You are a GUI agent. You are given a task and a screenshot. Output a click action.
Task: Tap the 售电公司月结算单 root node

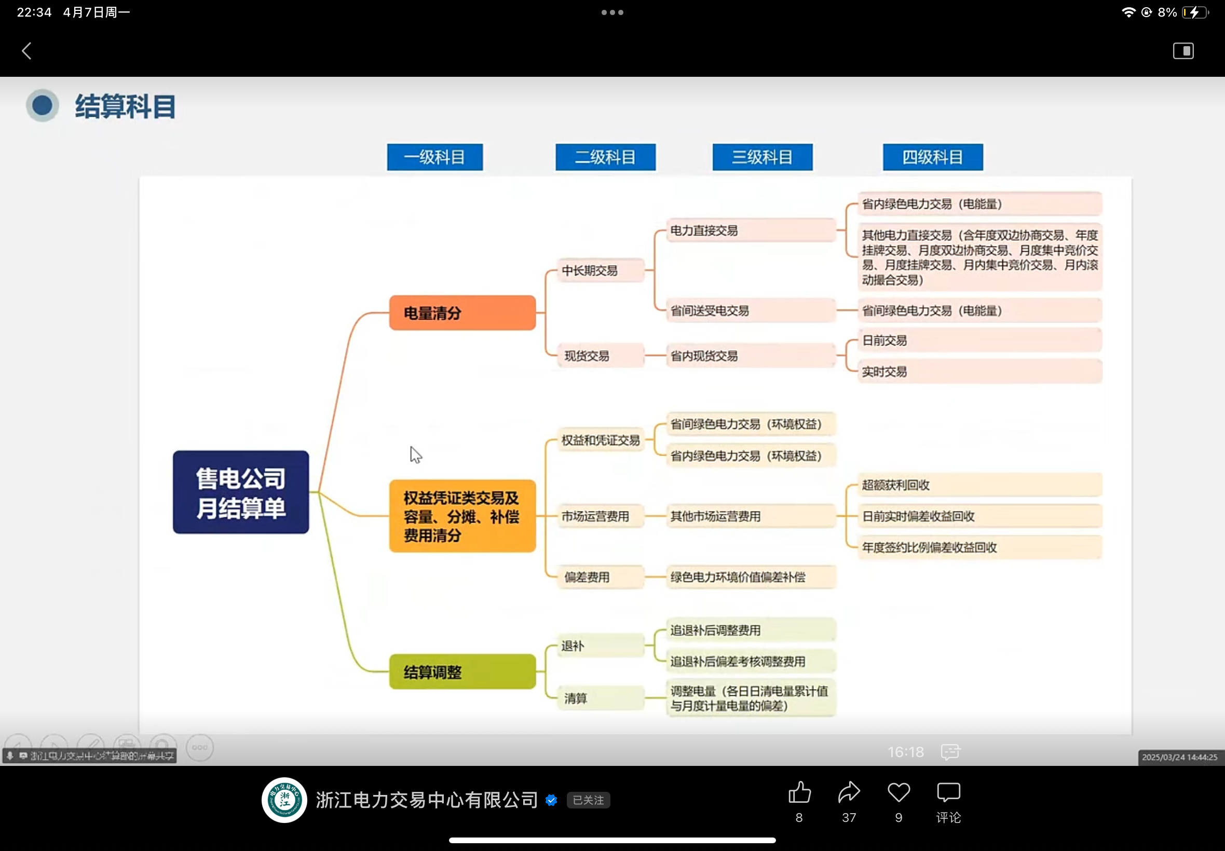[241, 492]
